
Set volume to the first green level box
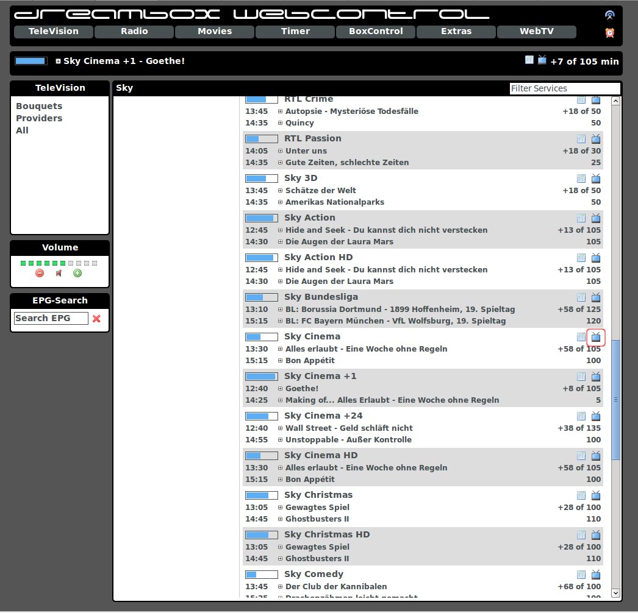23,263
